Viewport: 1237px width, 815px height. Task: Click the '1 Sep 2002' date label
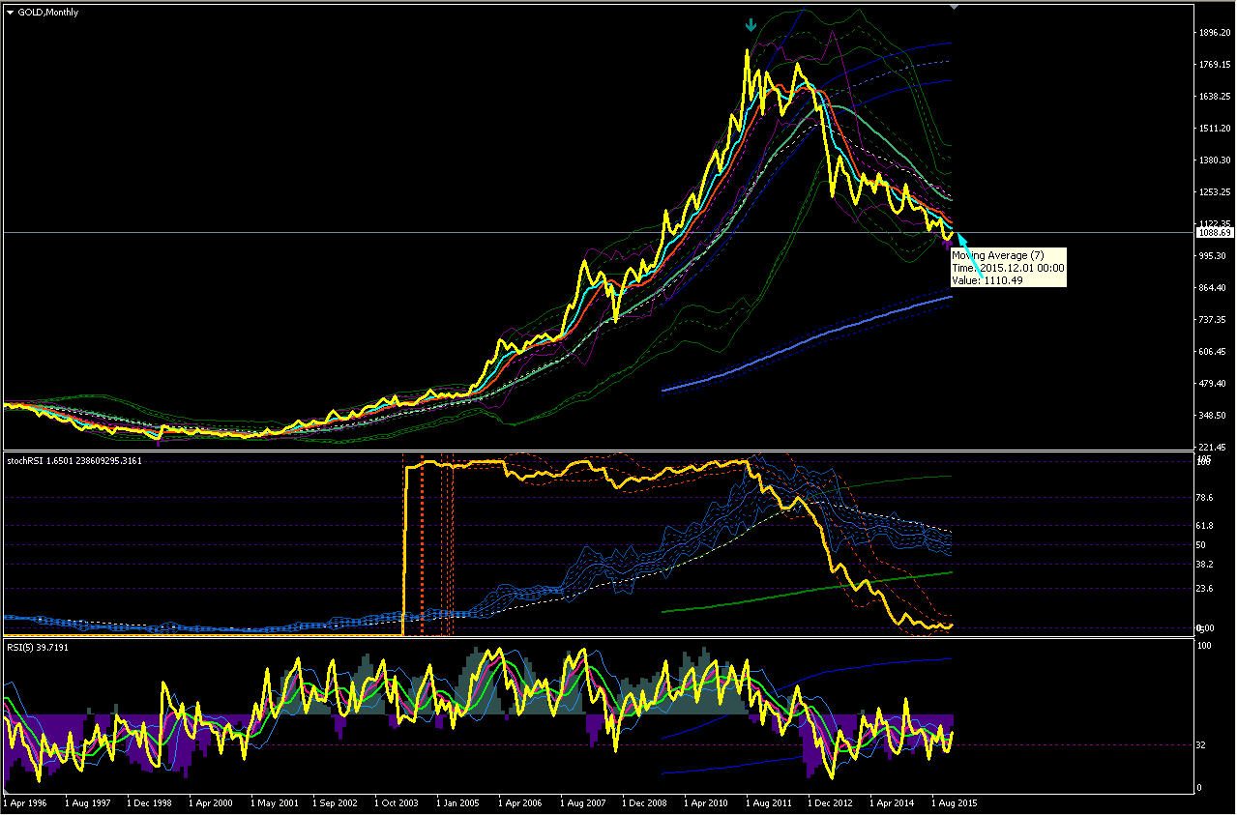click(336, 802)
